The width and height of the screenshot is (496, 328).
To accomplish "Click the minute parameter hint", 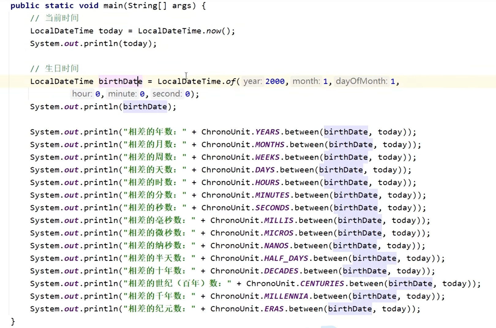I will point(122,94).
